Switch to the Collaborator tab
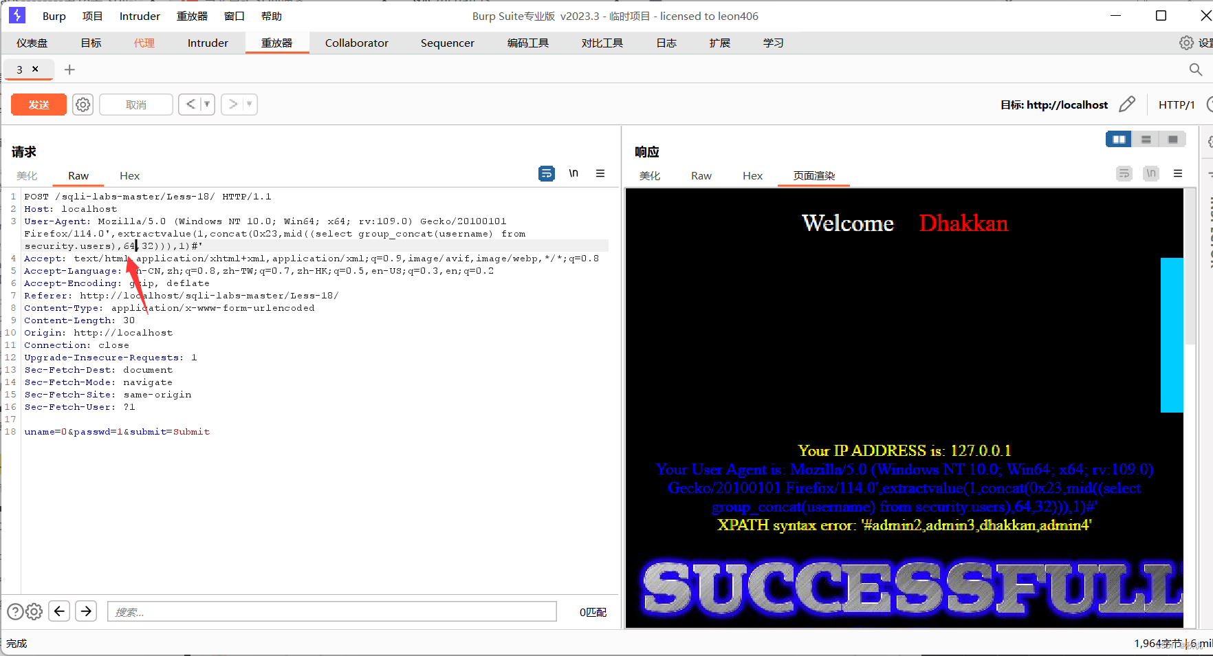Image resolution: width=1213 pixels, height=656 pixels. tap(357, 43)
